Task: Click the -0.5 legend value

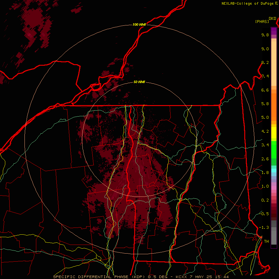Action: click(264, 214)
